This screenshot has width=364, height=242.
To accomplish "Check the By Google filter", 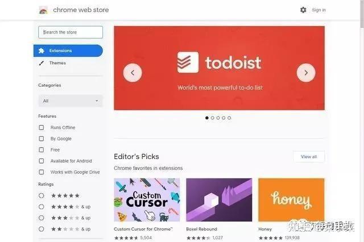I will (x=42, y=139).
